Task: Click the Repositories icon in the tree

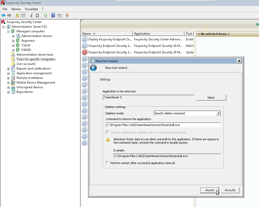Action: tap(13, 92)
